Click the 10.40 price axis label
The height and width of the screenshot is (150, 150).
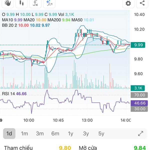point(139,14)
